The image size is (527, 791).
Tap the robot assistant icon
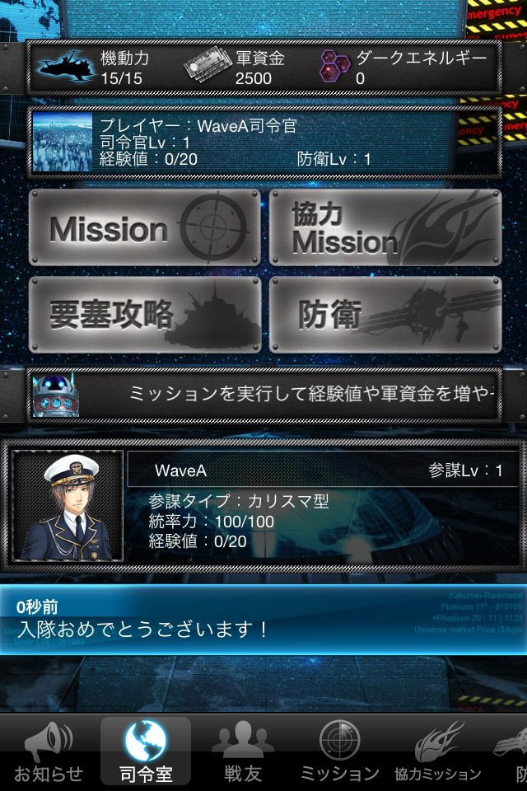point(55,395)
